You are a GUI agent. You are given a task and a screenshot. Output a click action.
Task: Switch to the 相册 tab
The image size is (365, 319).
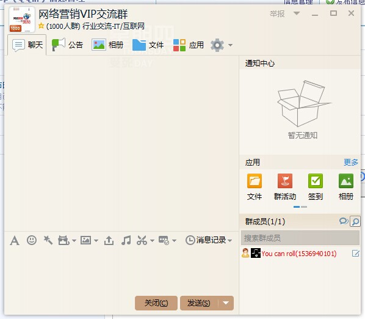click(x=107, y=45)
